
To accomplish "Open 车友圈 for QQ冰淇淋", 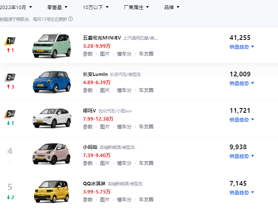I will click(146, 200).
